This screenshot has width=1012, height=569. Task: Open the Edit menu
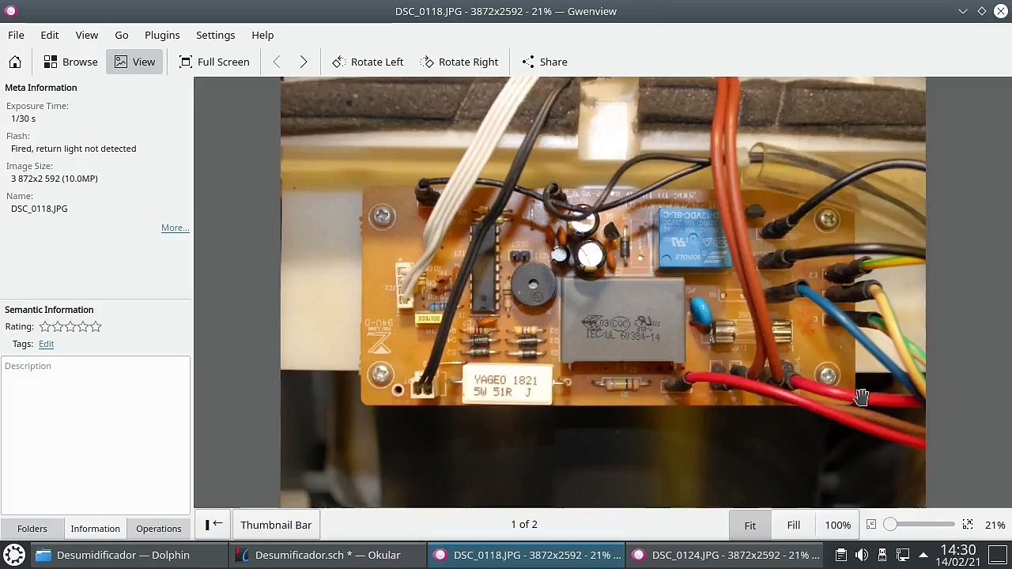coord(50,35)
